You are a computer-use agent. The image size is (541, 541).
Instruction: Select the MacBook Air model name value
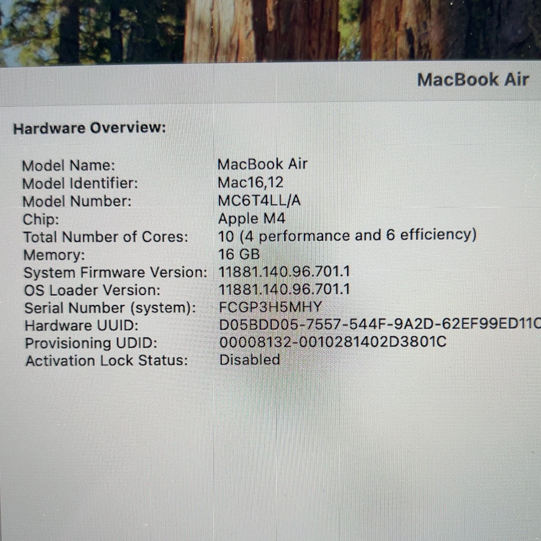click(262, 164)
